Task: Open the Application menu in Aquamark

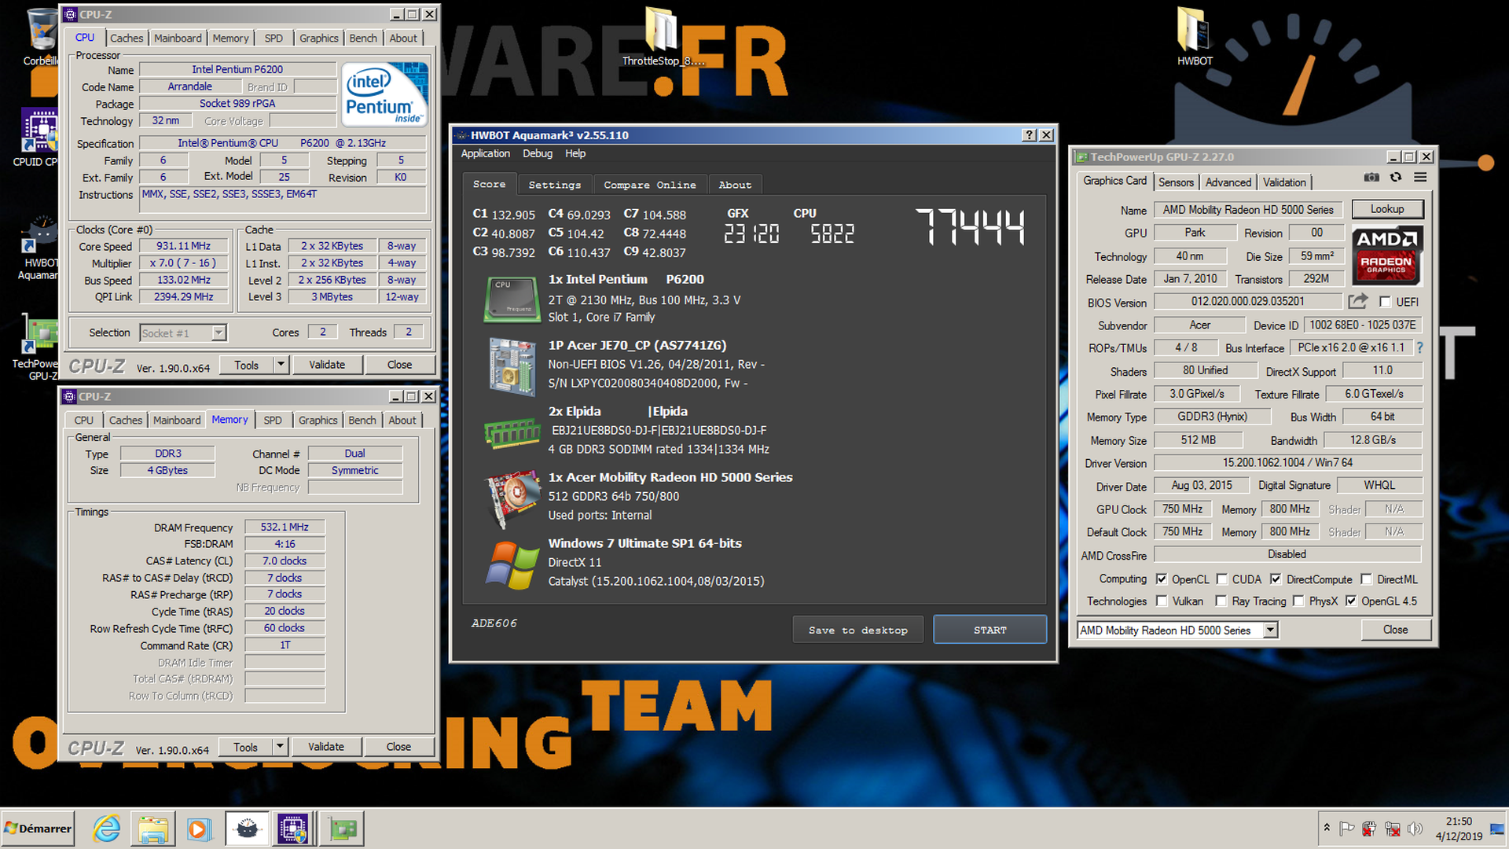Action: click(485, 153)
